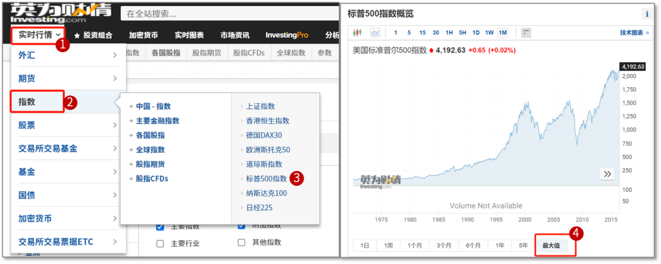This screenshot has width=661, height=264.
Task: Open 标普500指数 link
Action: [x=266, y=178]
